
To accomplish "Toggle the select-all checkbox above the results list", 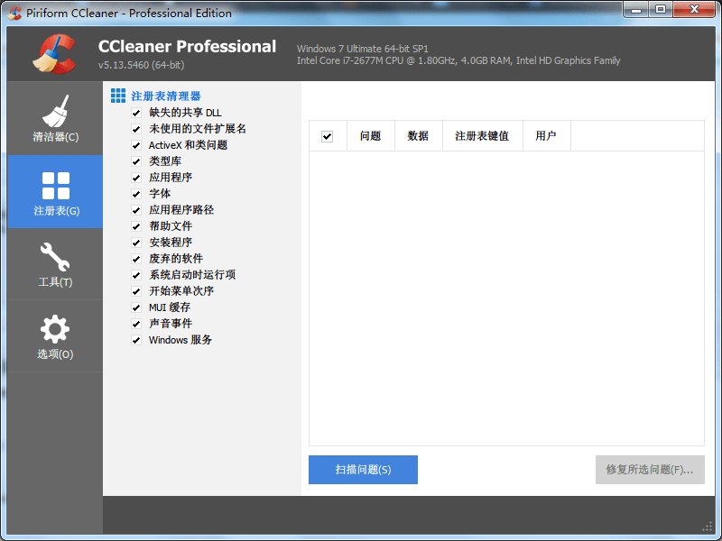I will click(329, 135).
